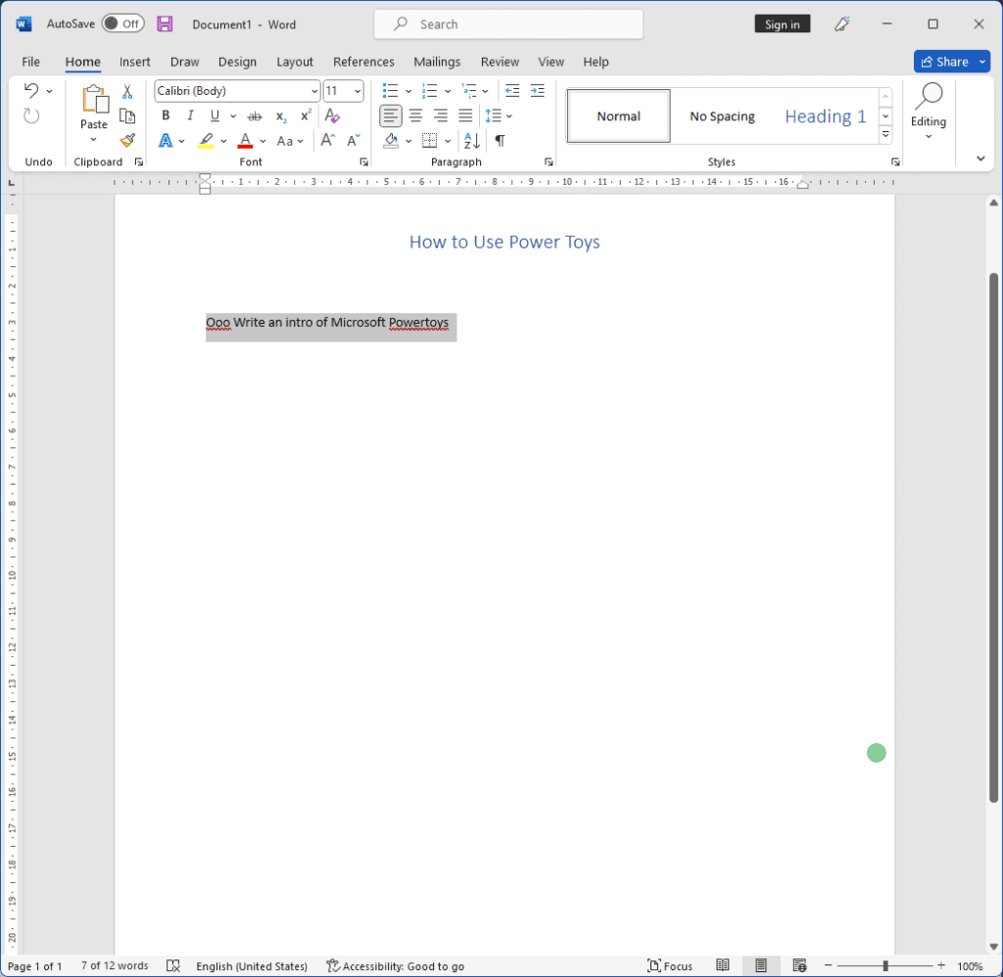Switch to Web Layout view
Image resolution: width=1003 pixels, height=977 pixels.
pos(799,965)
